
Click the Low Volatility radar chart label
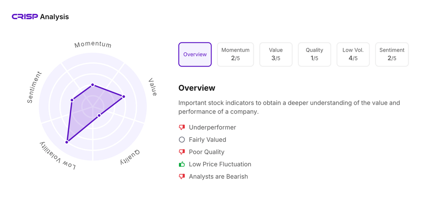coord(58,156)
